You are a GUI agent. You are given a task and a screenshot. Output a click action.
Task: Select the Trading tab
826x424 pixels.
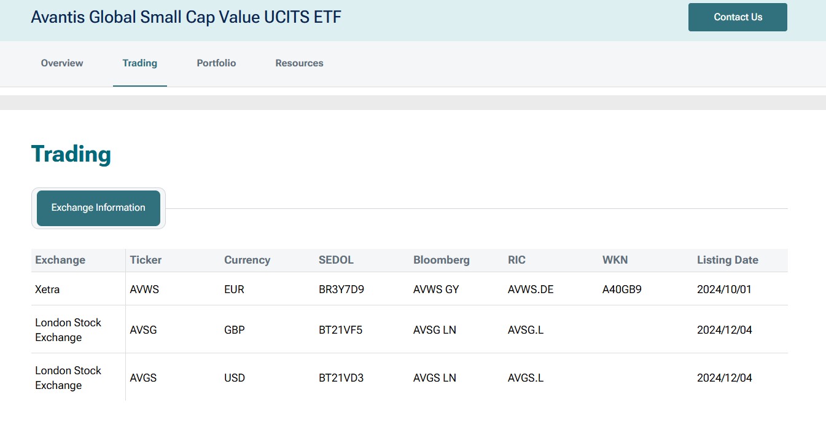[x=139, y=63]
